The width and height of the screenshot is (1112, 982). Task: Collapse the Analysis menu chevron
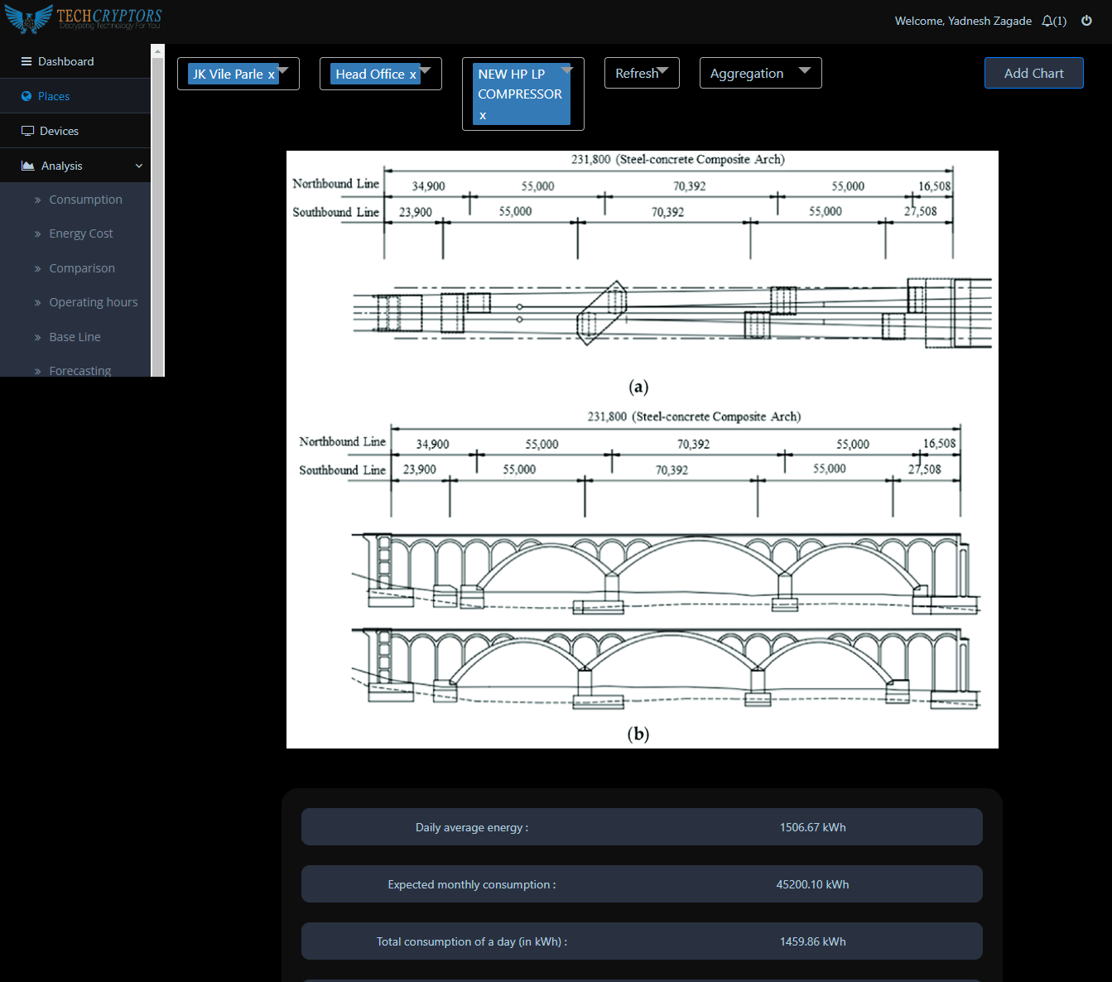click(x=139, y=166)
